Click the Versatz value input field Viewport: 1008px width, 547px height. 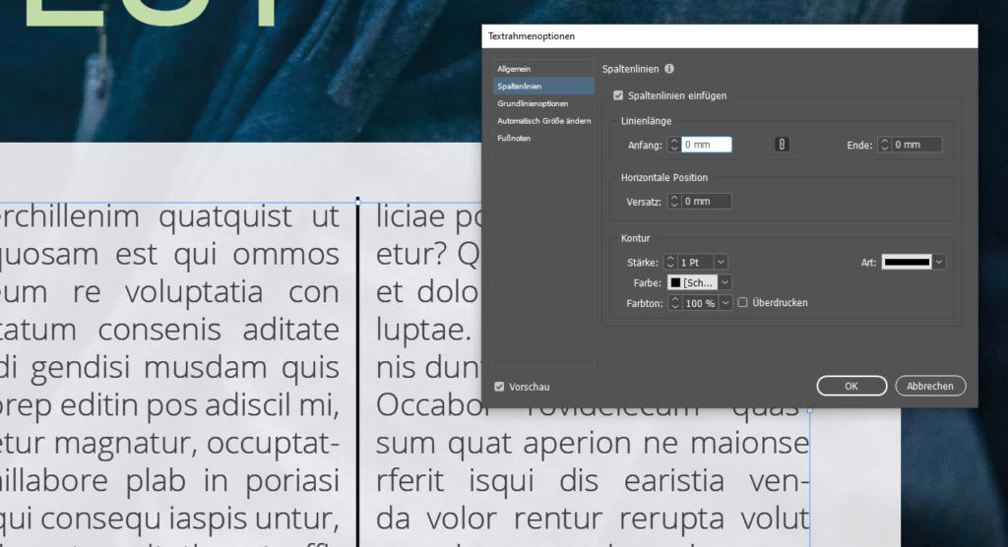pyautogui.click(x=707, y=202)
